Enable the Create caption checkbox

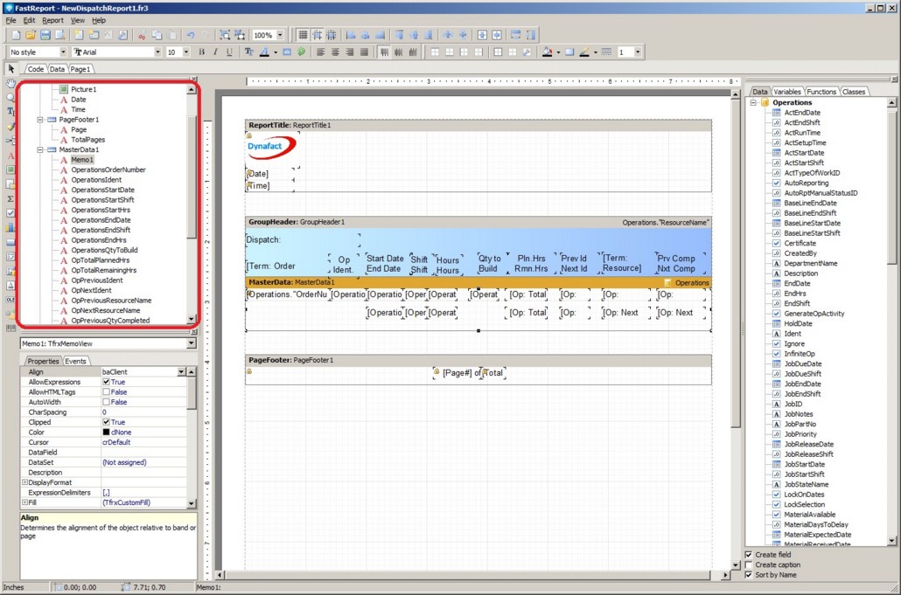point(748,565)
